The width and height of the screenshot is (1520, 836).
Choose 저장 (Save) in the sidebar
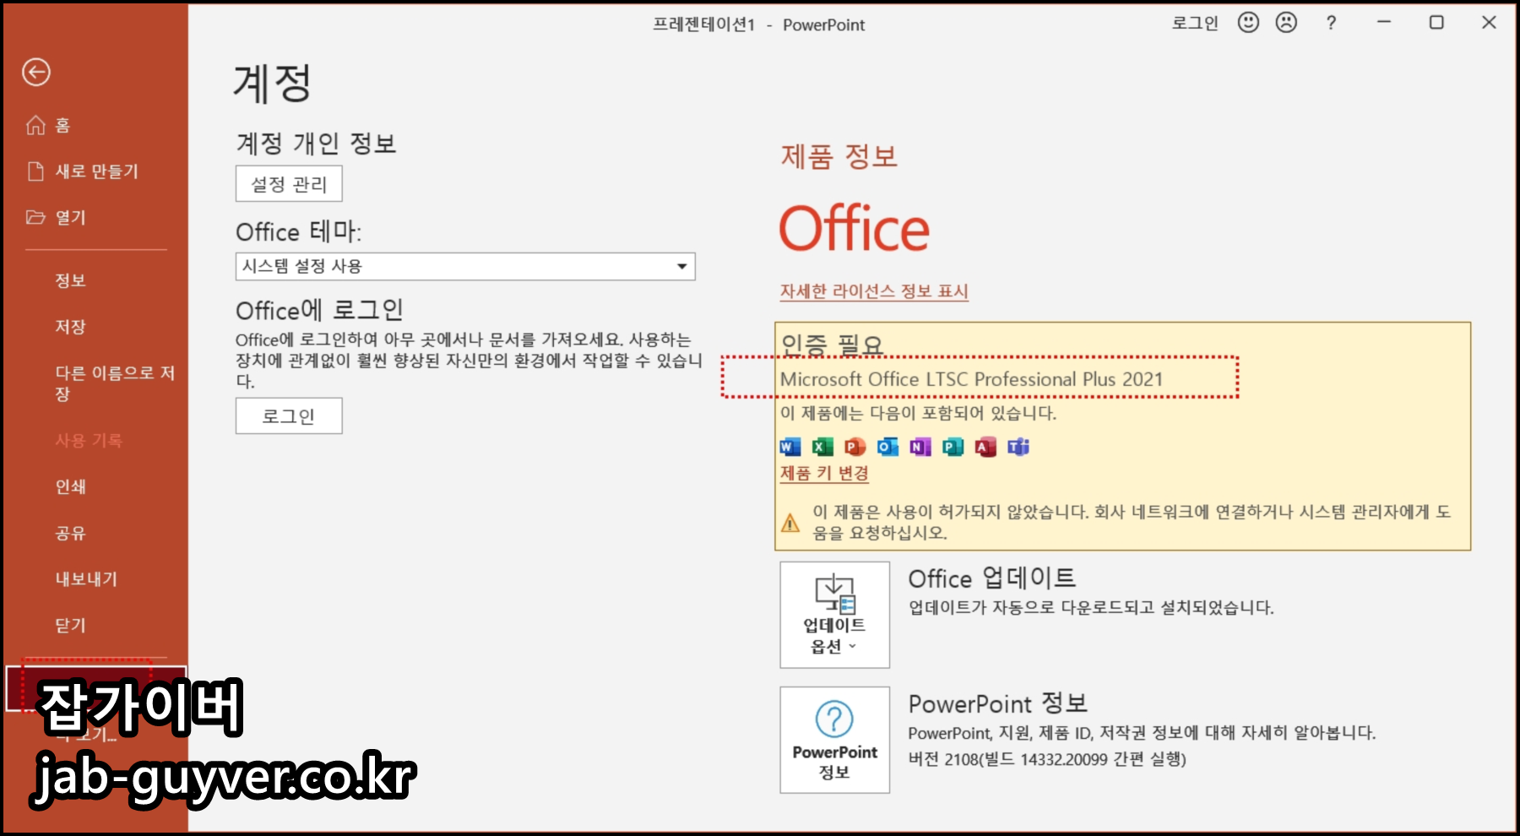pyautogui.click(x=71, y=327)
